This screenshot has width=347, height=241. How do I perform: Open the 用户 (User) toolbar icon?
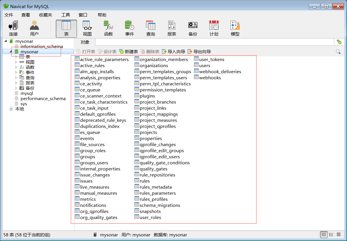[34, 28]
